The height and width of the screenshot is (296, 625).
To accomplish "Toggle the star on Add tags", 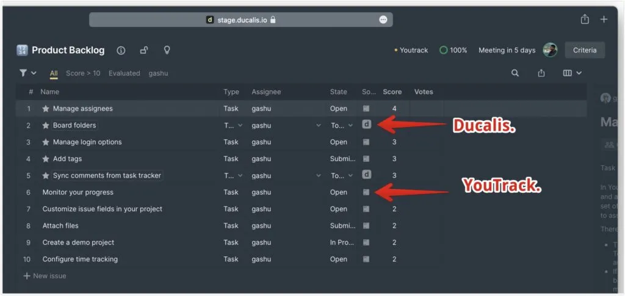I will click(x=46, y=159).
